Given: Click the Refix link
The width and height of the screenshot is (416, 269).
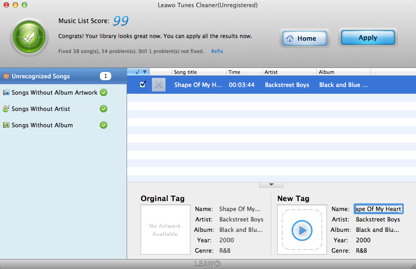Looking at the screenshot, I should point(217,51).
